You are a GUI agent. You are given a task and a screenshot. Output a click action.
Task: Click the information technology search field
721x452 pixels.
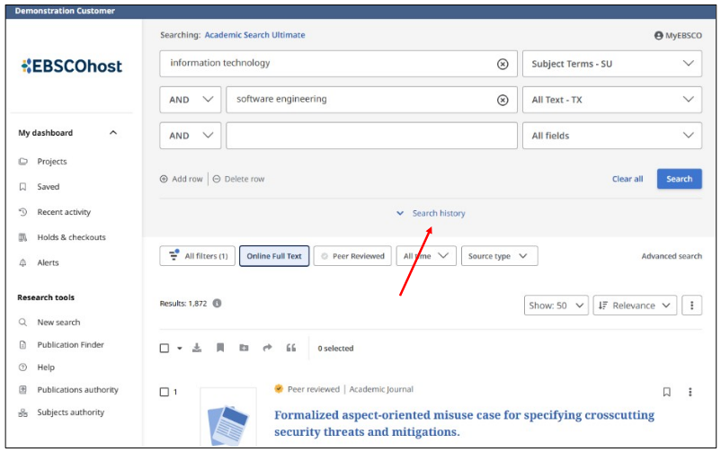pos(338,64)
